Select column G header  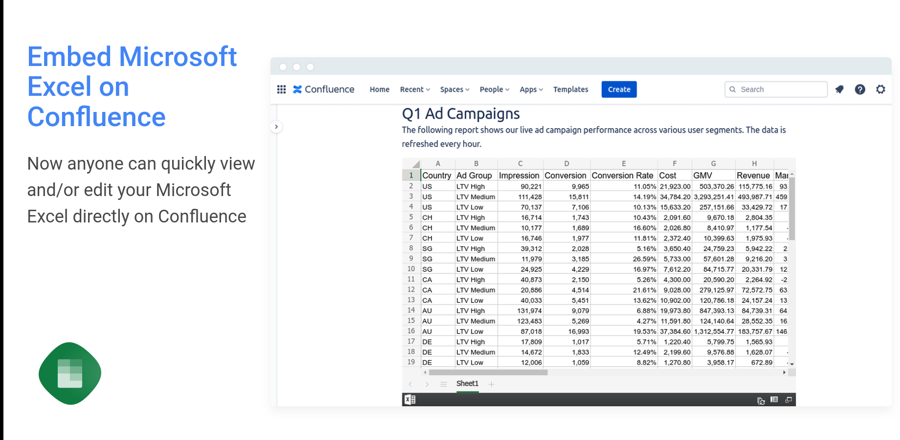(714, 164)
